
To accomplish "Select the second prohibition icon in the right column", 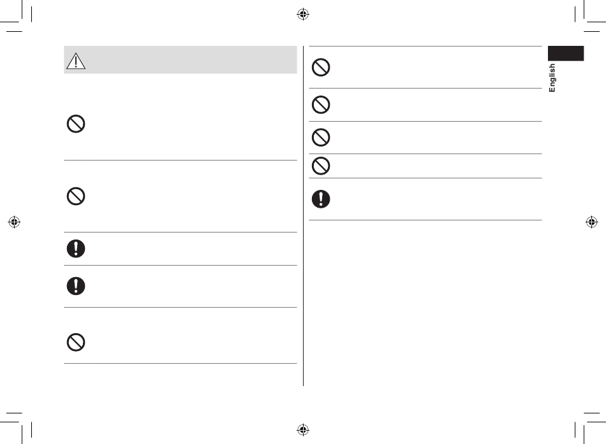I will pyautogui.click(x=321, y=104).
